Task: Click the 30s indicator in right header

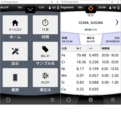Action: coord(80,7)
